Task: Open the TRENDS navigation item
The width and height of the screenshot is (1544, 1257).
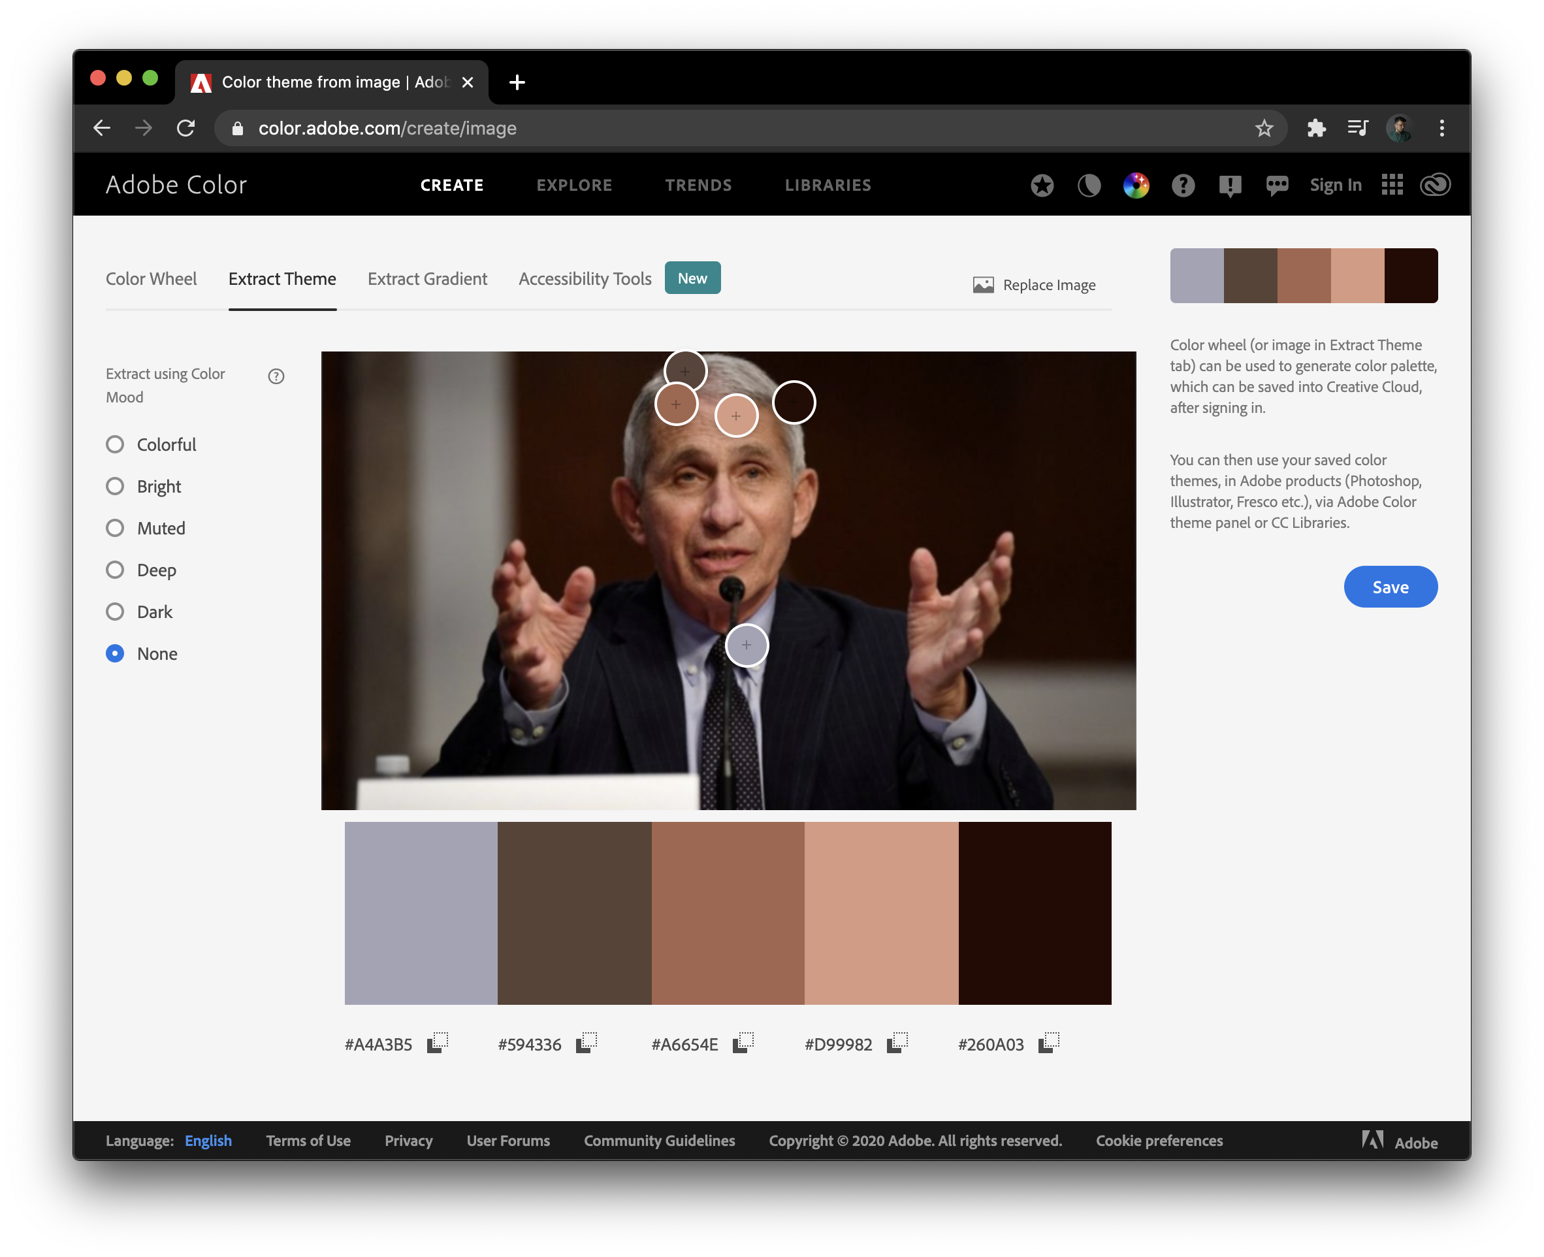Action: point(699,186)
